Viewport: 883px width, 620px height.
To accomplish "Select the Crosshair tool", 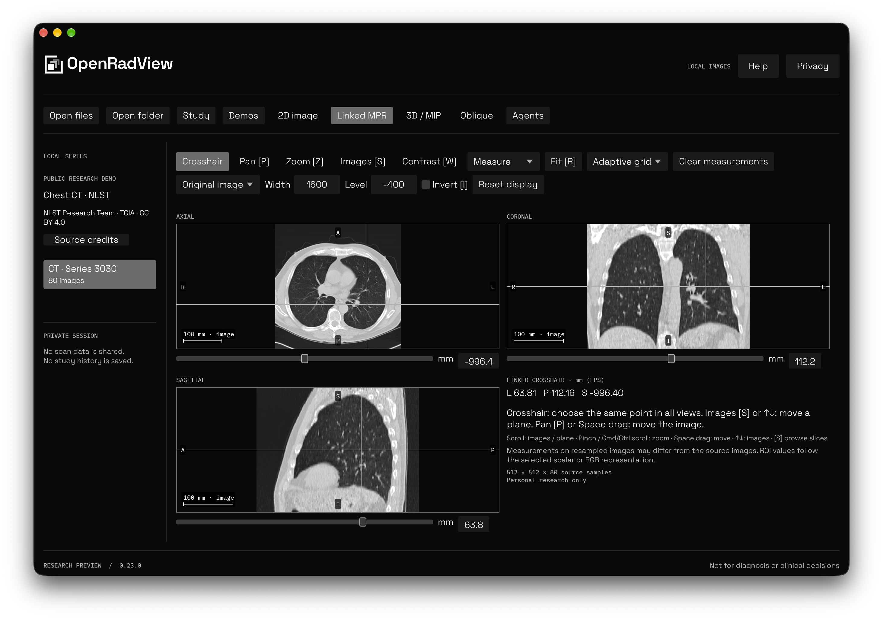I will (202, 161).
